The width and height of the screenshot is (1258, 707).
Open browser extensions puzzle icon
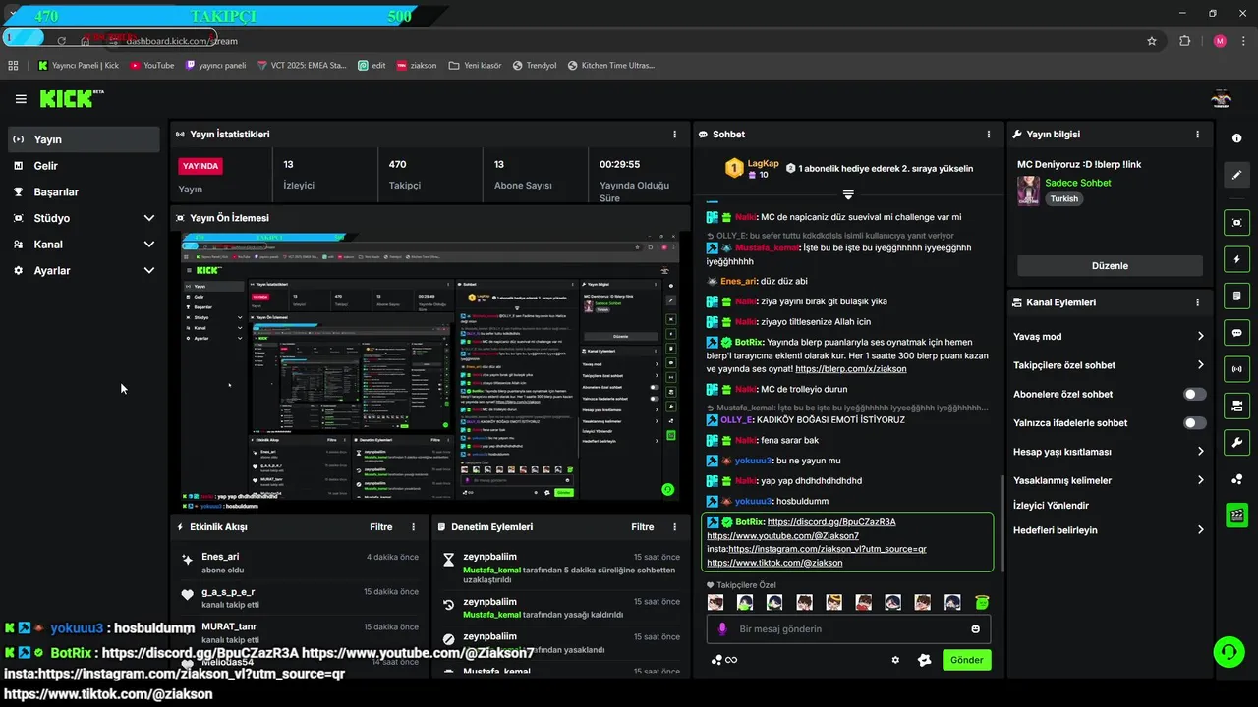coord(1184,41)
